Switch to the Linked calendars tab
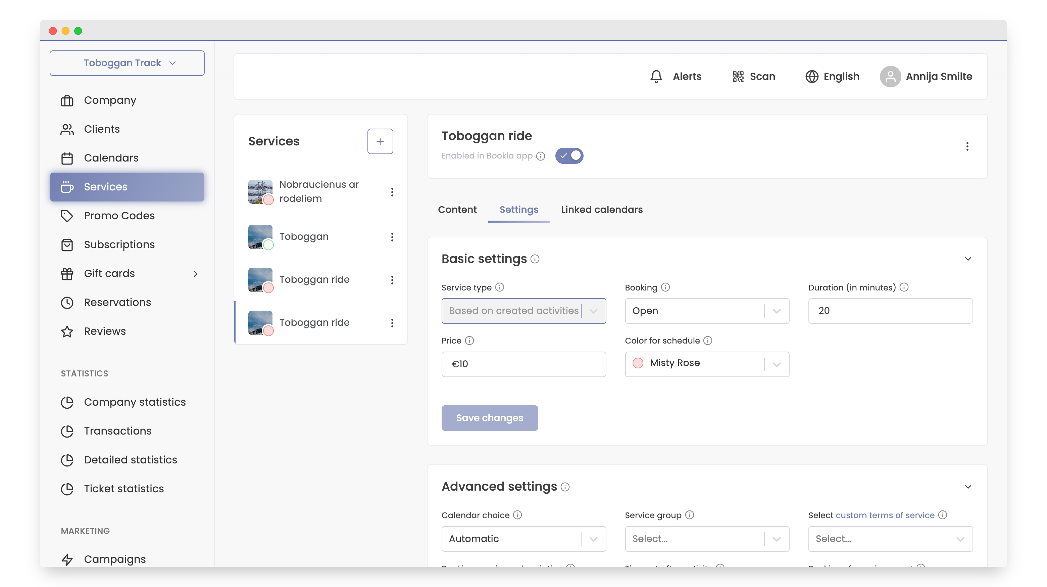The width and height of the screenshot is (1047, 587). [x=602, y=210]
